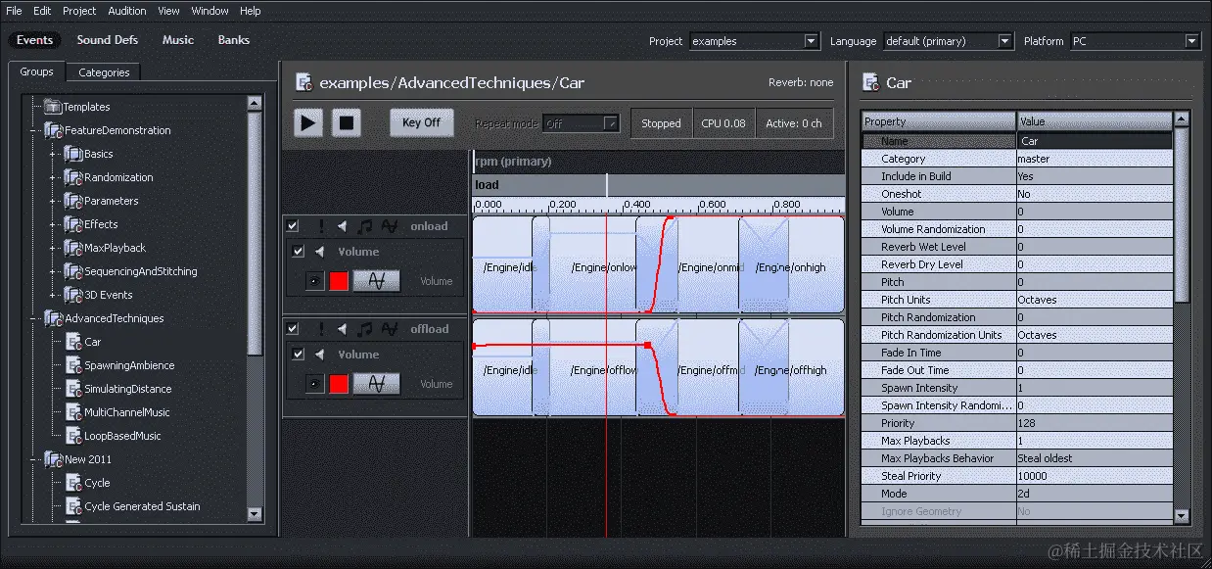Toggle offload volume curve visibility eye
Viewport: 1212px width, 569px height.
tap(313, 384)
